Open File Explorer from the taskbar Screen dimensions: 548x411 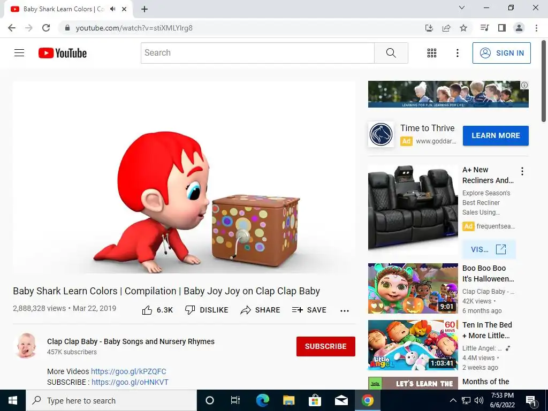(288, 400)
